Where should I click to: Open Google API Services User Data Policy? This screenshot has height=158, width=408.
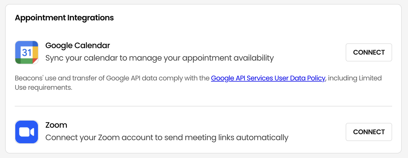[x=268, y=78]
